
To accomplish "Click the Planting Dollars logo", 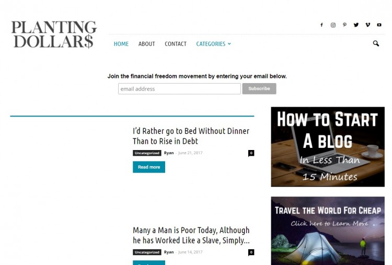I will tap(54, 34).
